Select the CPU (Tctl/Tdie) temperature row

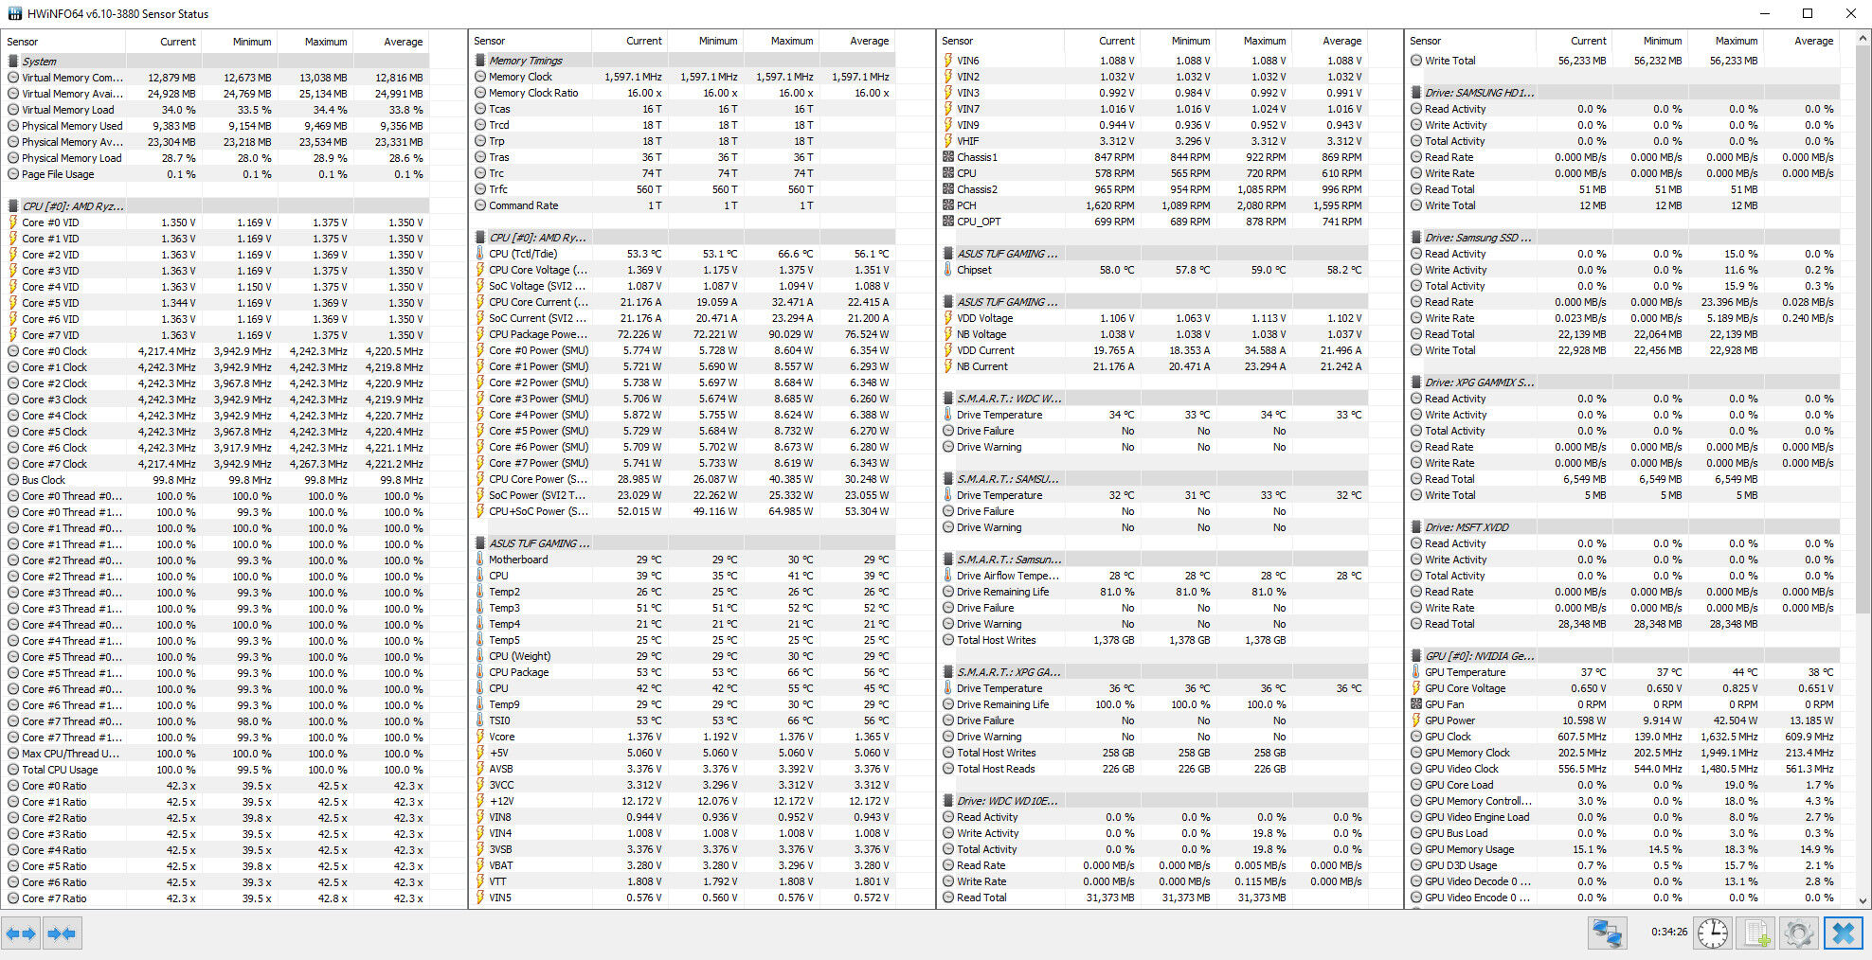pyautogui.click(x=683, y=254)
